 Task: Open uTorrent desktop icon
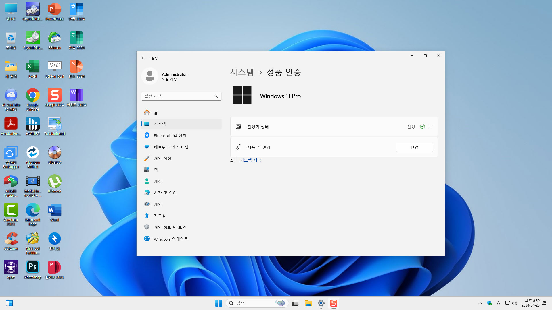(54, 184)
